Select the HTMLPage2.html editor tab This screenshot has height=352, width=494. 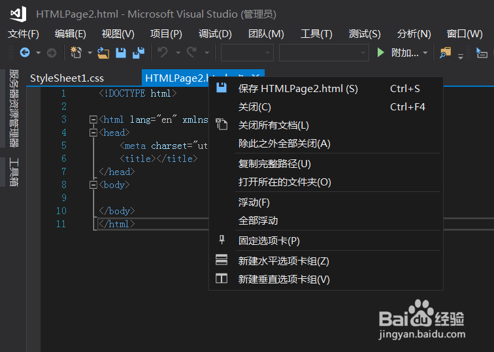(x=175, y=78)
